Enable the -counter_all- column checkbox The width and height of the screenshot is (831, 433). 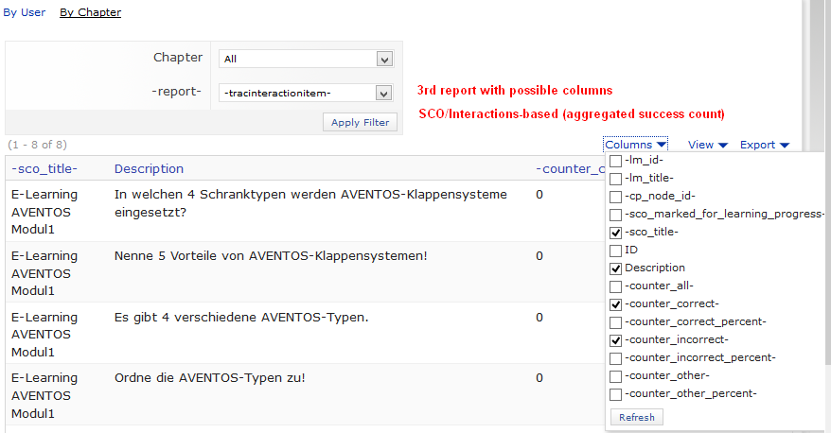tap(616, 286)
